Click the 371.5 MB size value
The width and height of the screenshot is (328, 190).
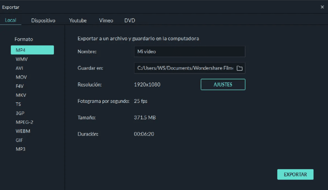click(x=145, y=117)
